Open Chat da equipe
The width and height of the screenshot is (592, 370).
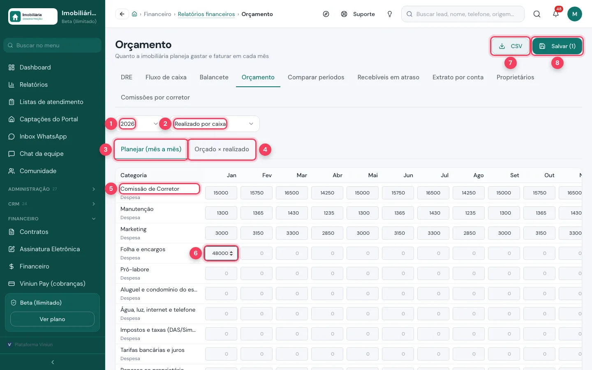(x=53, y=154)
